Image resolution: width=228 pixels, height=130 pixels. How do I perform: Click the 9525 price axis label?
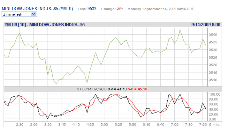click(x=213, y=58)
